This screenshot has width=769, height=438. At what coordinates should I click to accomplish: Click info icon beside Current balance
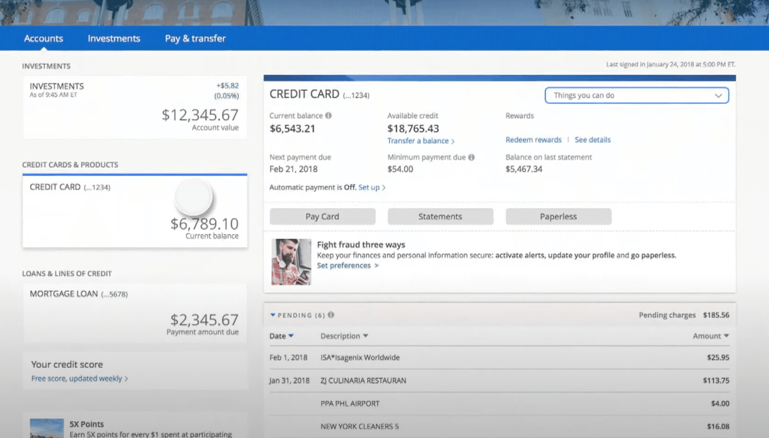(x=328, y=116)
